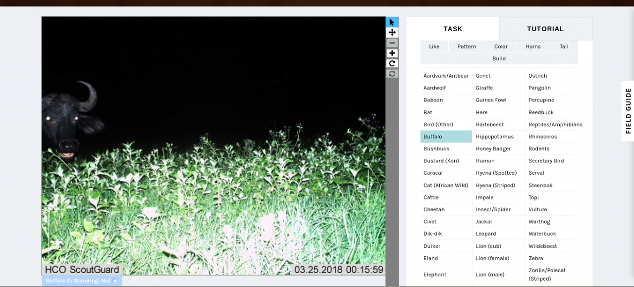Select Dik-dik species
Viewport: 634px width, 287px height.
tap(446, 234)
